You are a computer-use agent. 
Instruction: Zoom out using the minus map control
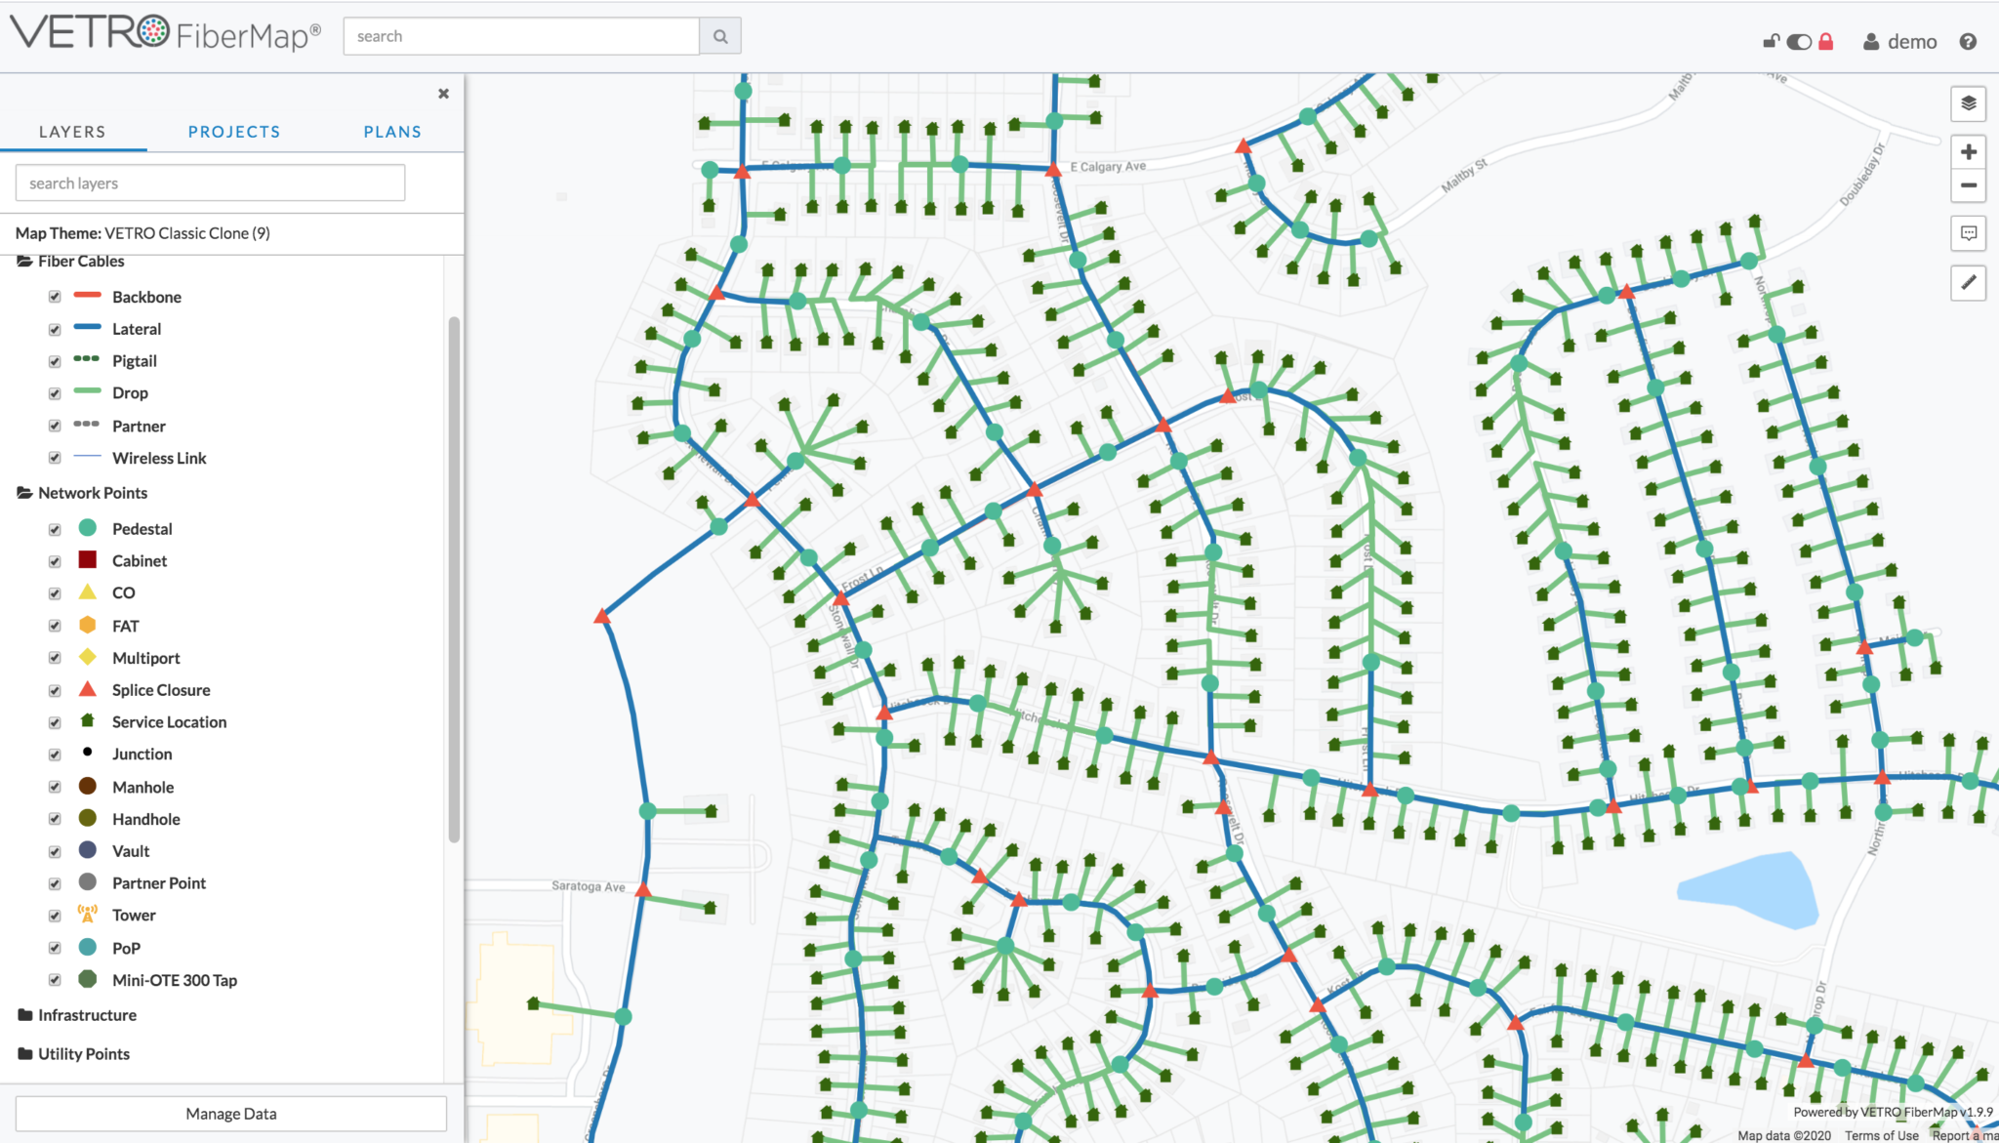(1968, 185)
